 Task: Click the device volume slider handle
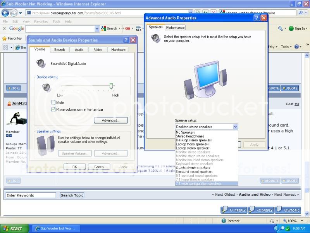click(112, 86)
